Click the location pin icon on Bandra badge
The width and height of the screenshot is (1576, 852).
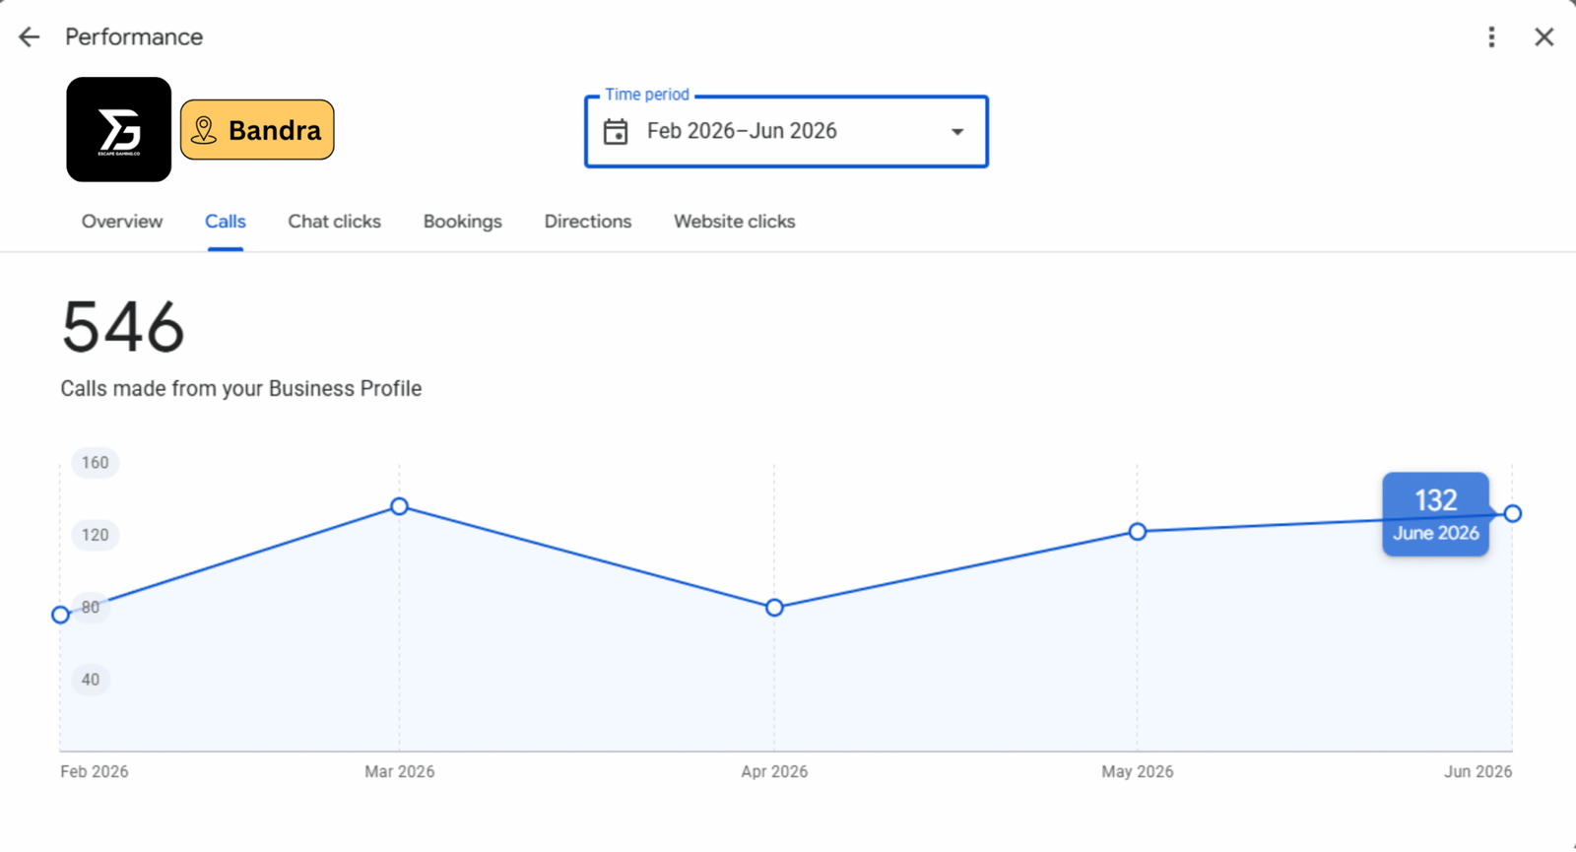tap(204, 130)
